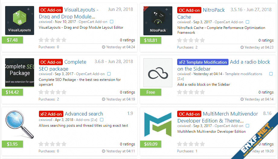Check the Advanced search resource checkbox
This screenshot has height=159, width=278.
pos(102,120)
